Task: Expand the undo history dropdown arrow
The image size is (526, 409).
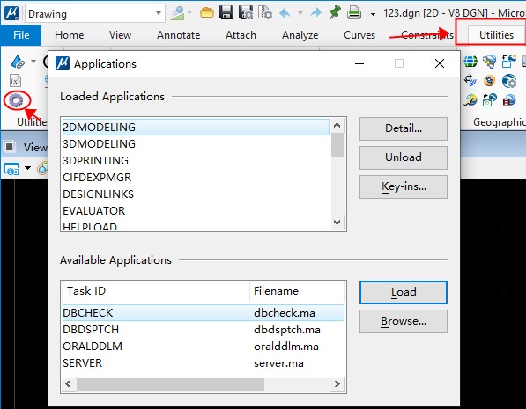Action: point(300,13)
